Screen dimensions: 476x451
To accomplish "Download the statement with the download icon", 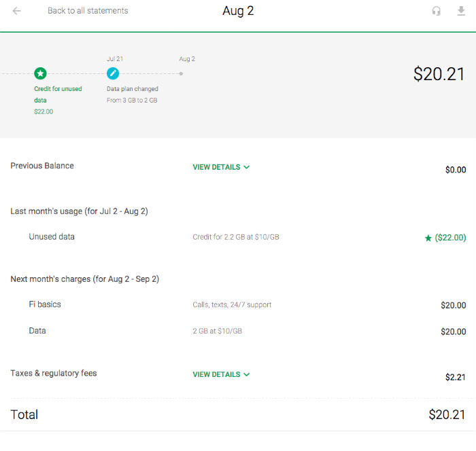I will tap(461, 11).
